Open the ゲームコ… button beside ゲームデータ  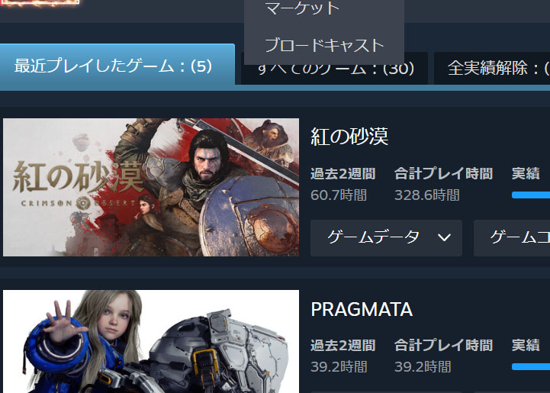click(512, 238)
